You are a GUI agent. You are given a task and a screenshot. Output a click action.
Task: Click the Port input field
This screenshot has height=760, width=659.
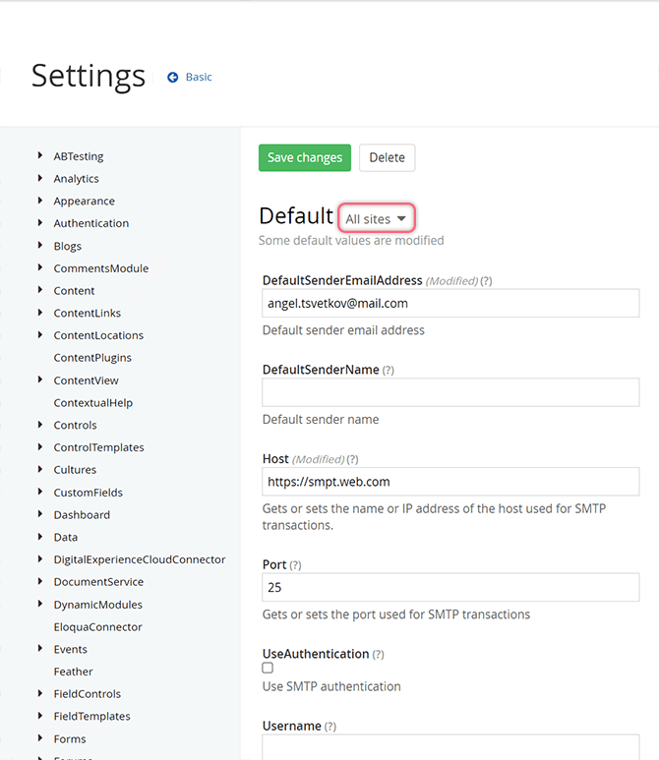click(450, 588)
